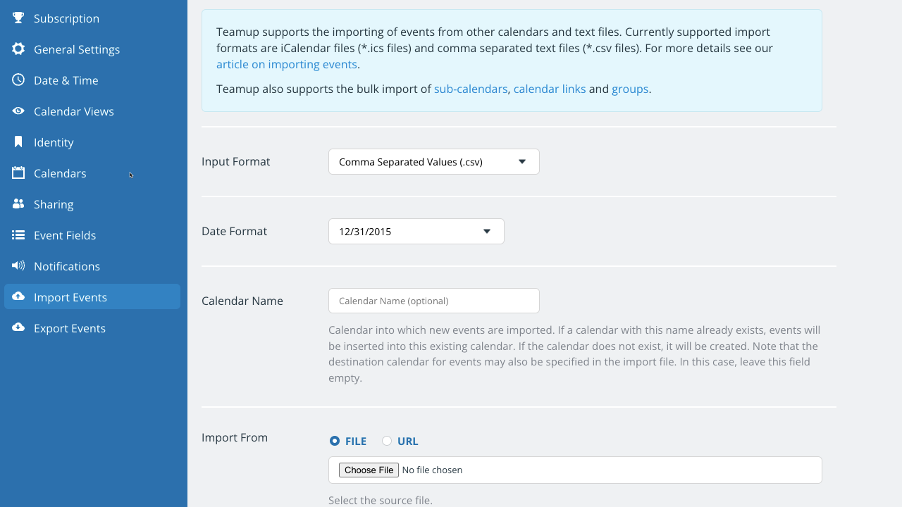The image size is (902, 507).
Task: Open the Export Events menu item
Action: [70, 328]
